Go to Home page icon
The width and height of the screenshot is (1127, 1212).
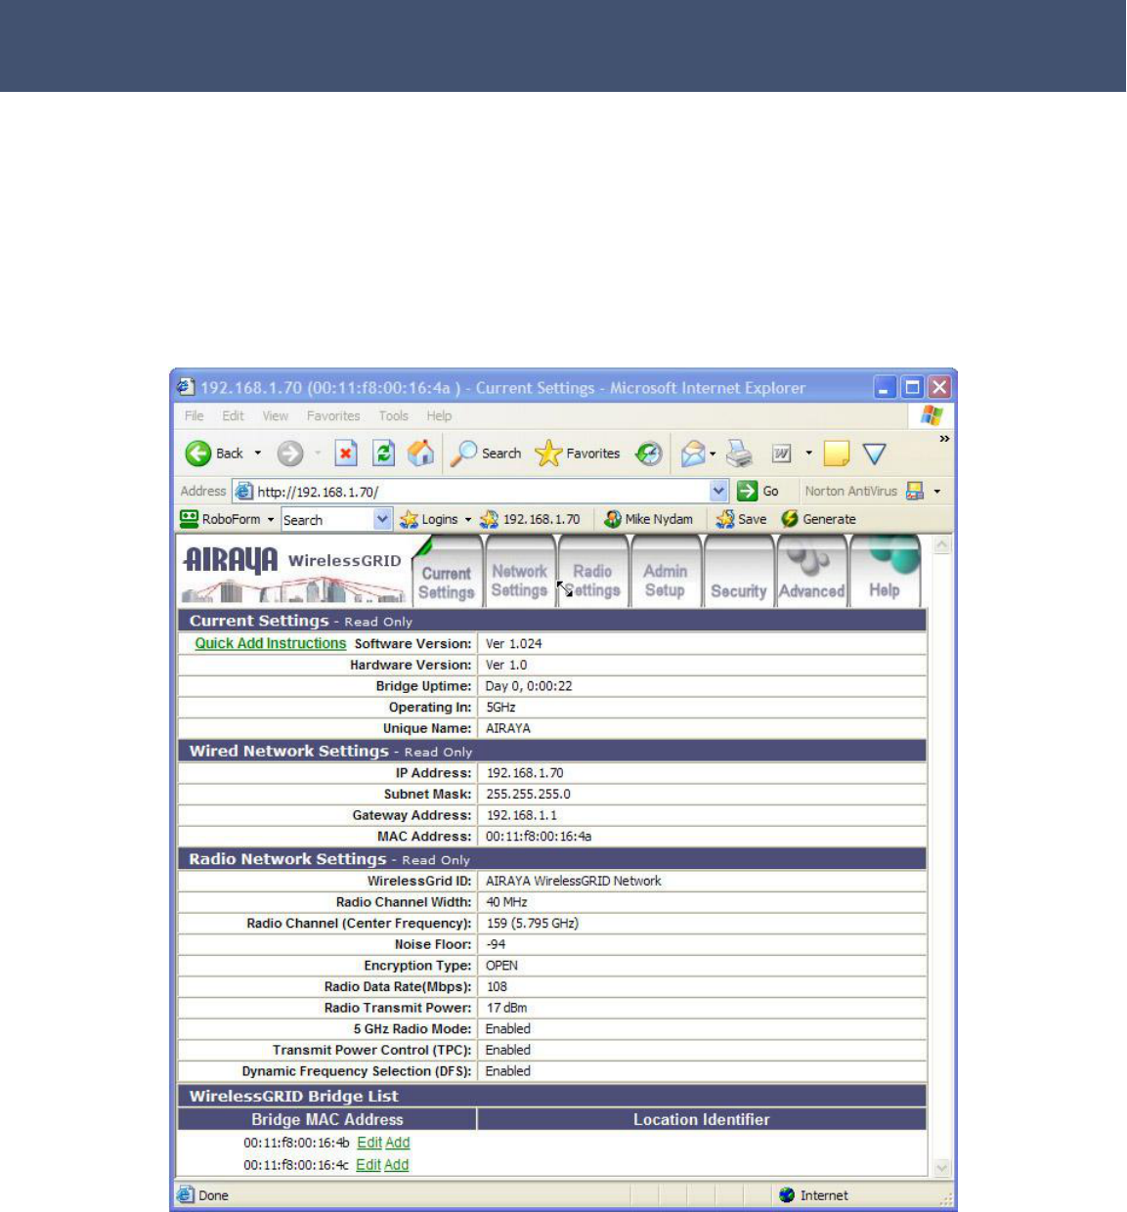tap(421, 454)
